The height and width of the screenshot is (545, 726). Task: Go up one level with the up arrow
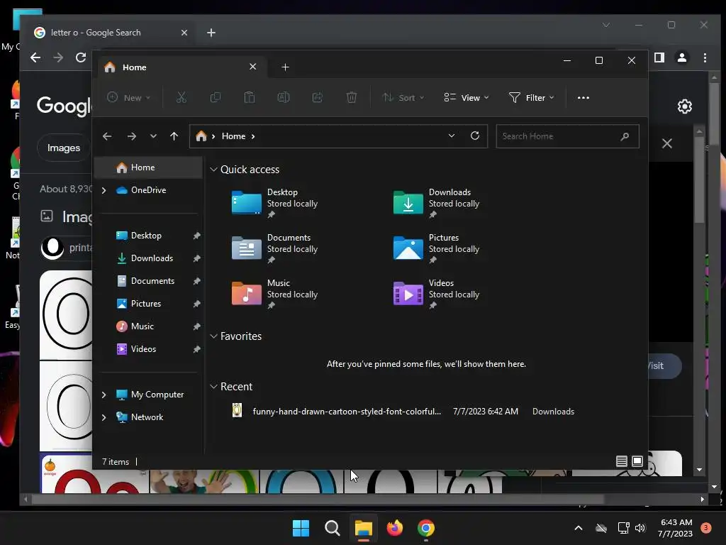[x=174, y=136]
